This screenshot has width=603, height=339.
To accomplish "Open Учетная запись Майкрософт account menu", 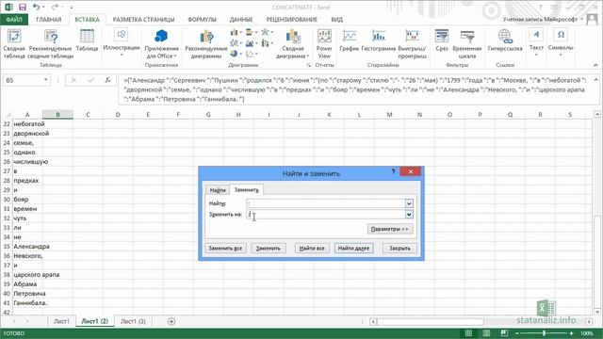I will 543,19.
